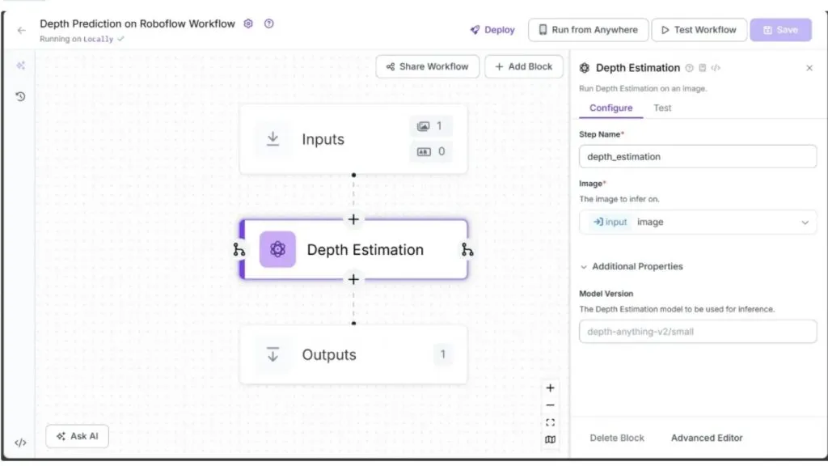Click branch icon left of Depth Estimation
The width and height of the screenshot is (828, 466).
239,249
